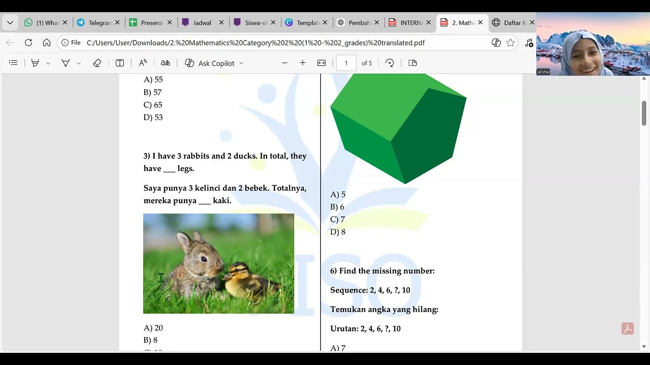Open the translate document tool
This screenshot has height=365, width=650.
tap(165, 63)
